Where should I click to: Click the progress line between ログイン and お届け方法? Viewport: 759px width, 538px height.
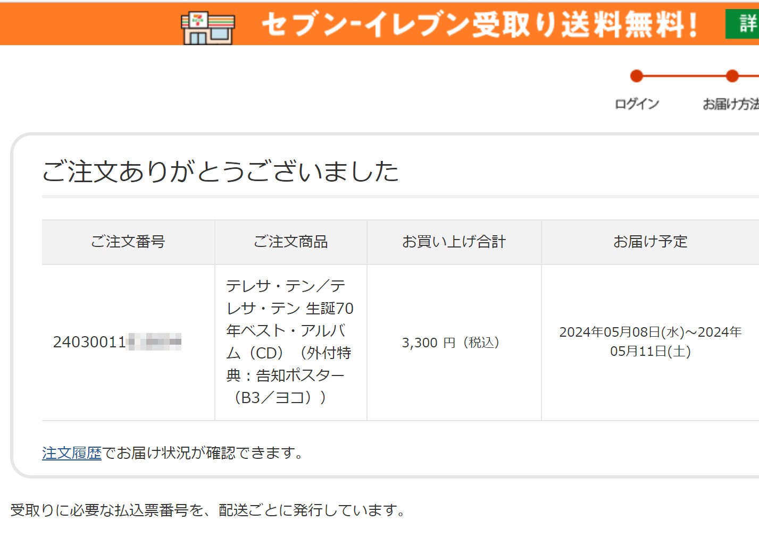[684, 76]
